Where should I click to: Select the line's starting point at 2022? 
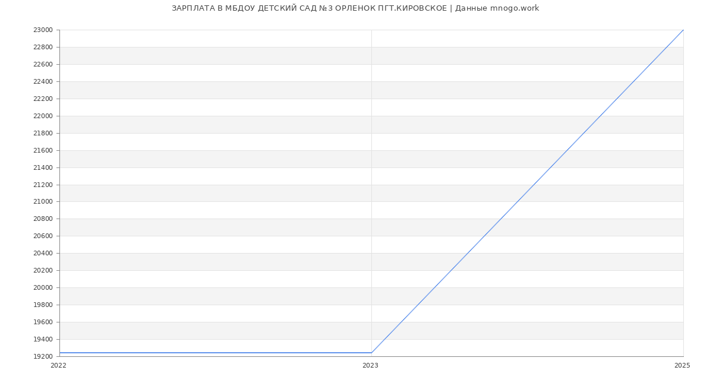click(60, 353)
